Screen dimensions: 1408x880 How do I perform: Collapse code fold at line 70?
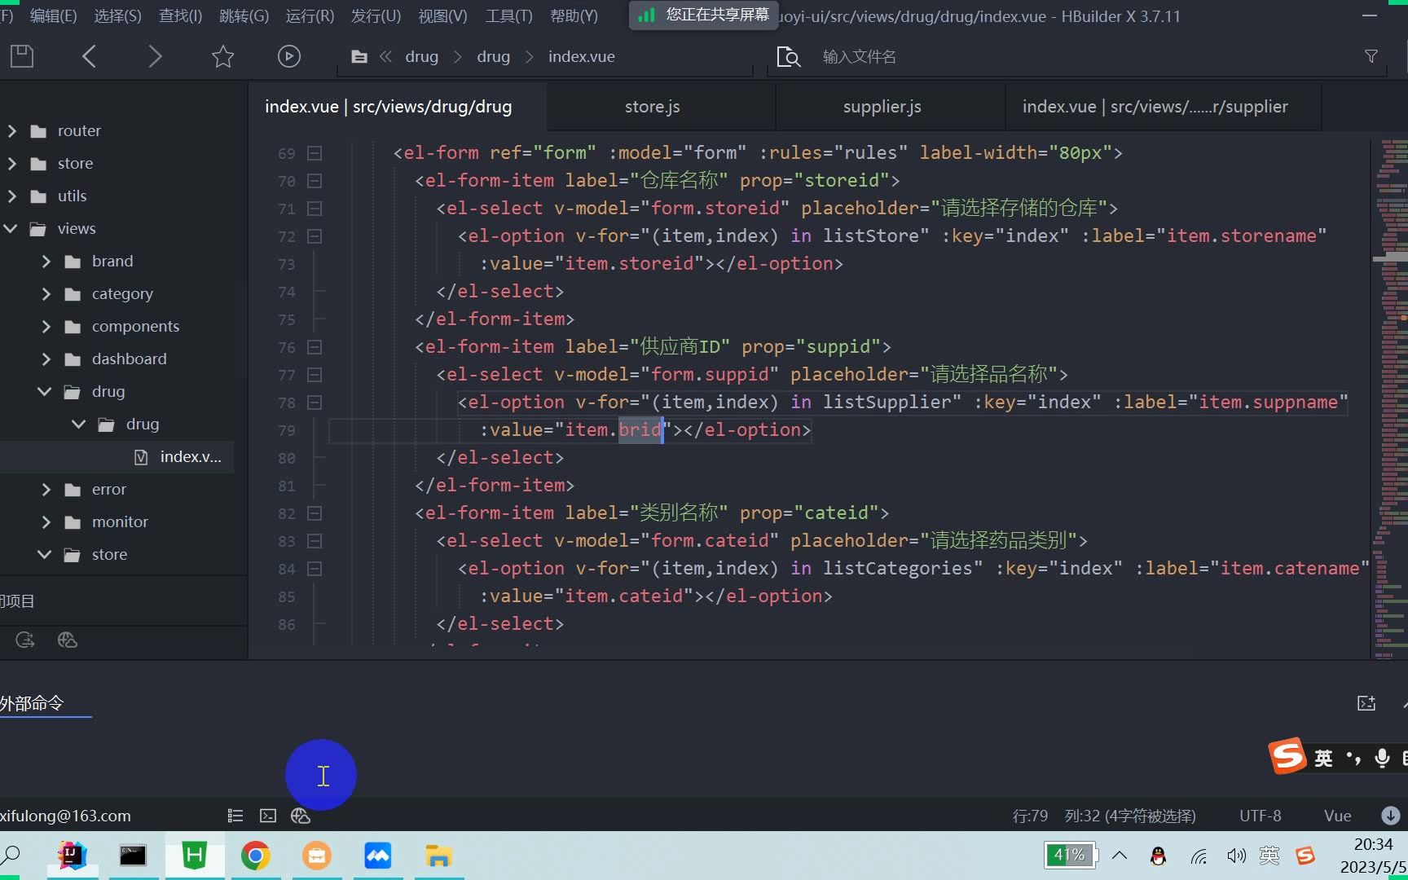(x=315, y=181)
